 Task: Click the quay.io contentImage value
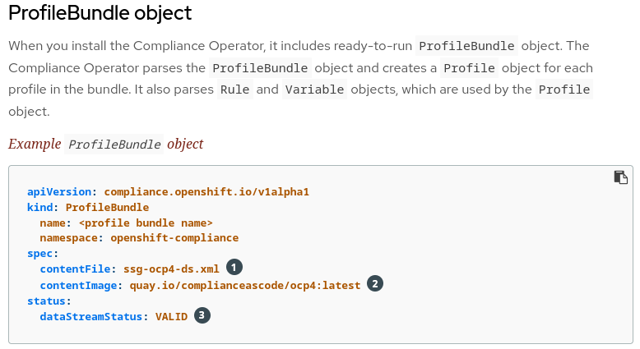245,284
